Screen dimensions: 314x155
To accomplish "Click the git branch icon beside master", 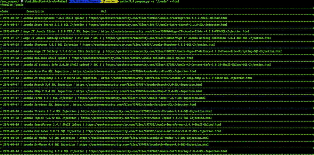I will point(104,2).
